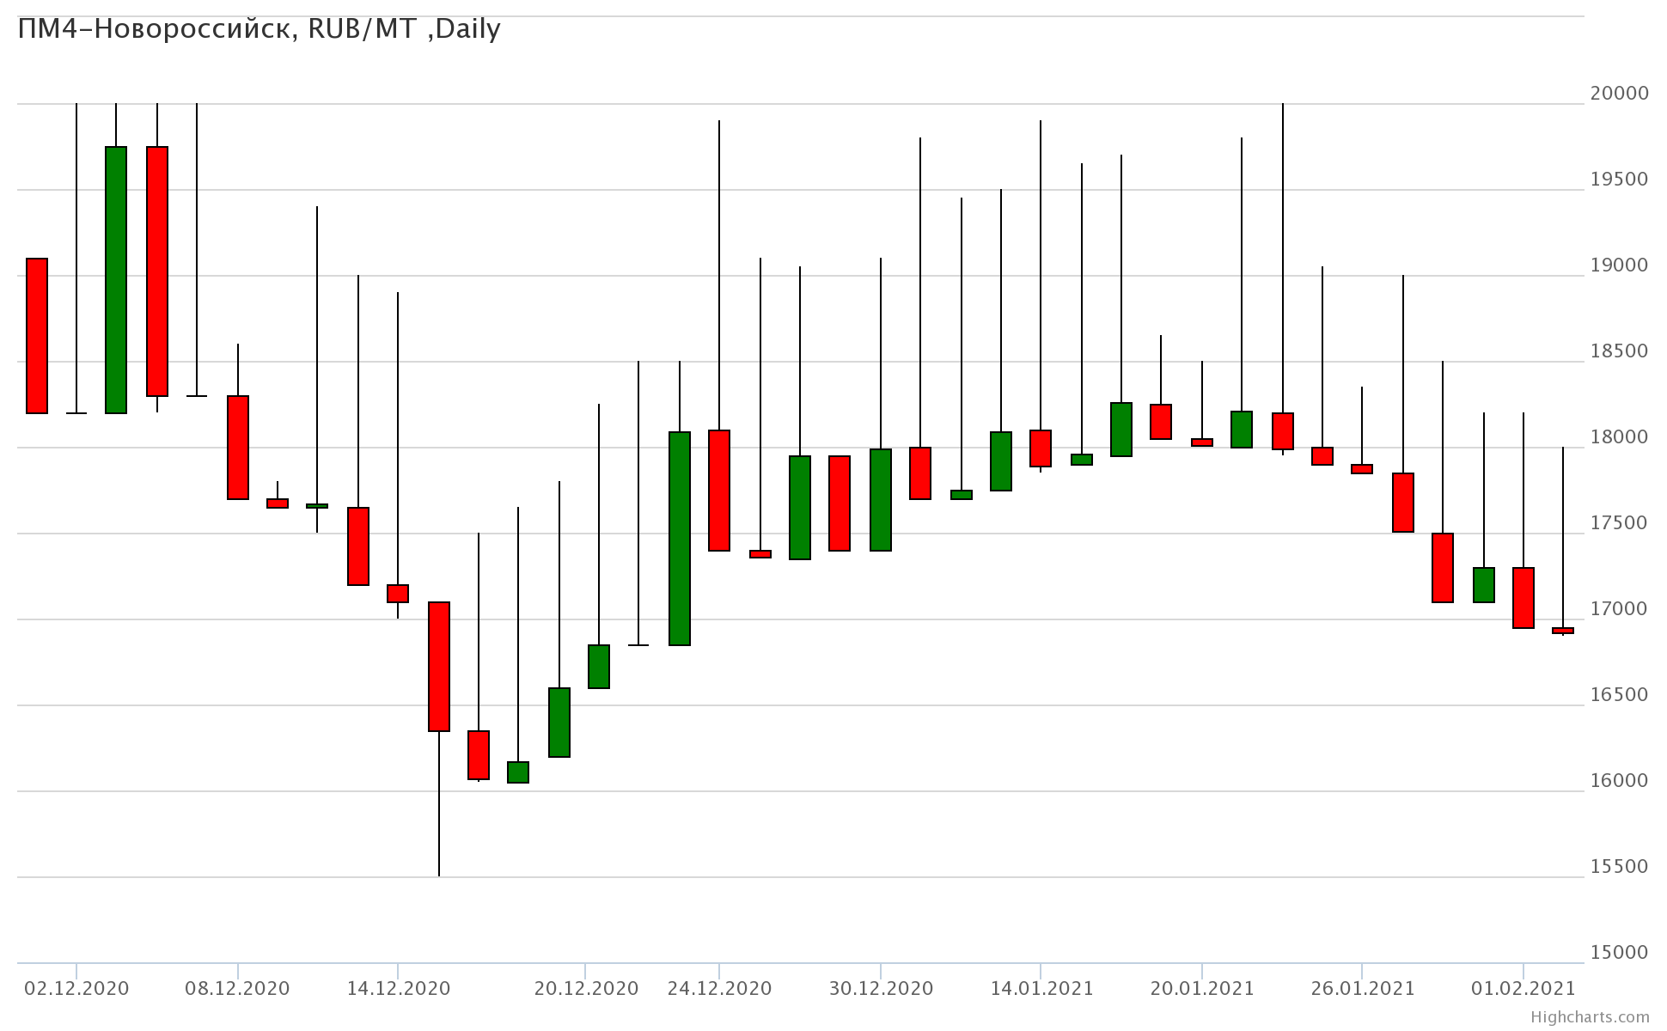Click the green candle at 30.12.2020
Screen dimensions: 1667x1031
pos(881,499)
